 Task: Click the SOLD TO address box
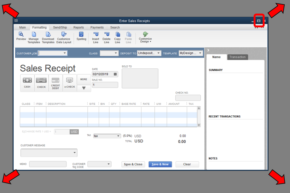point(140,78)
